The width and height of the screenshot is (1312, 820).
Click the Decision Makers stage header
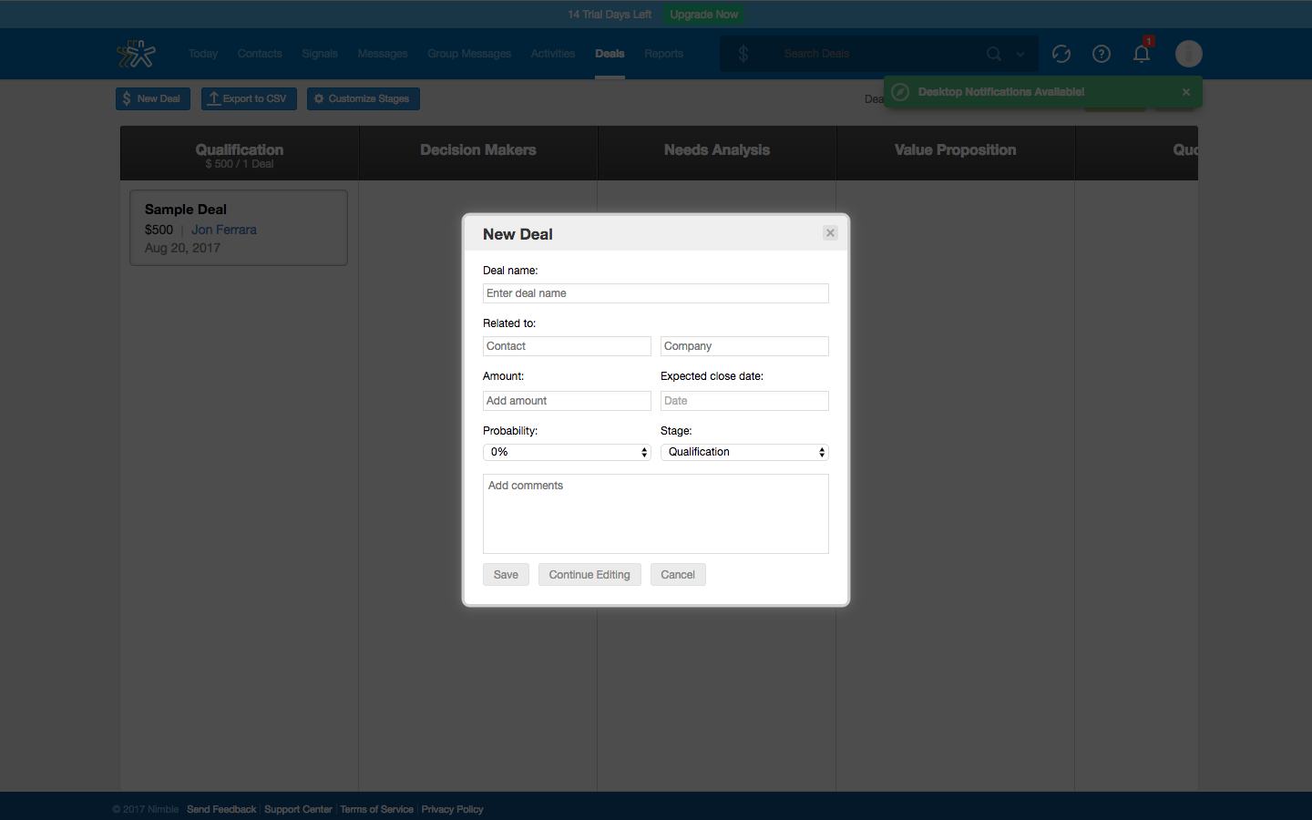478,153
